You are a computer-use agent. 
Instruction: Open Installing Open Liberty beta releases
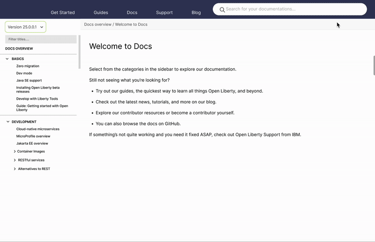click(38, 89)
